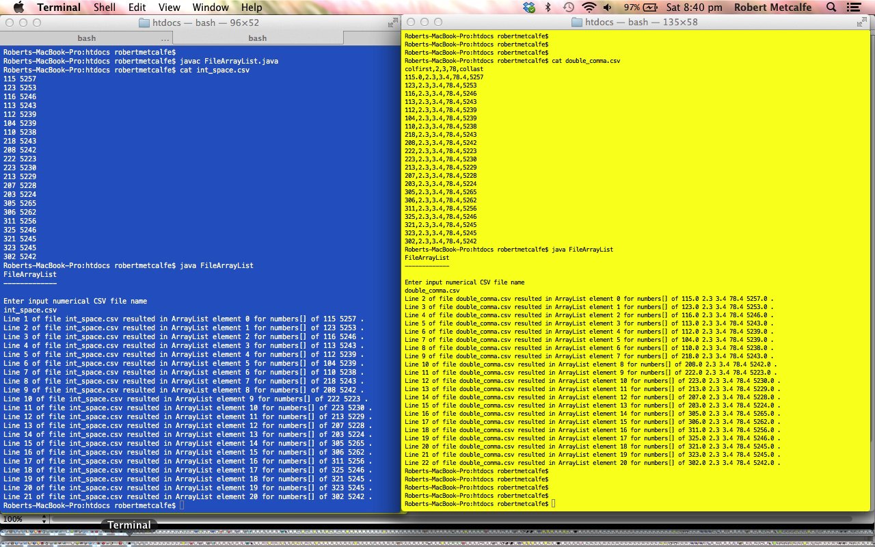875x547 pixels.
Task: Open the Apple menu
Action: [x=18, y=8]
